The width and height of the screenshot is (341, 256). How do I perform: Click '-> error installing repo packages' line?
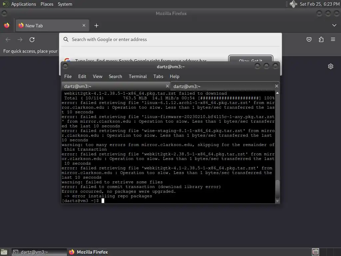point(108,196)
